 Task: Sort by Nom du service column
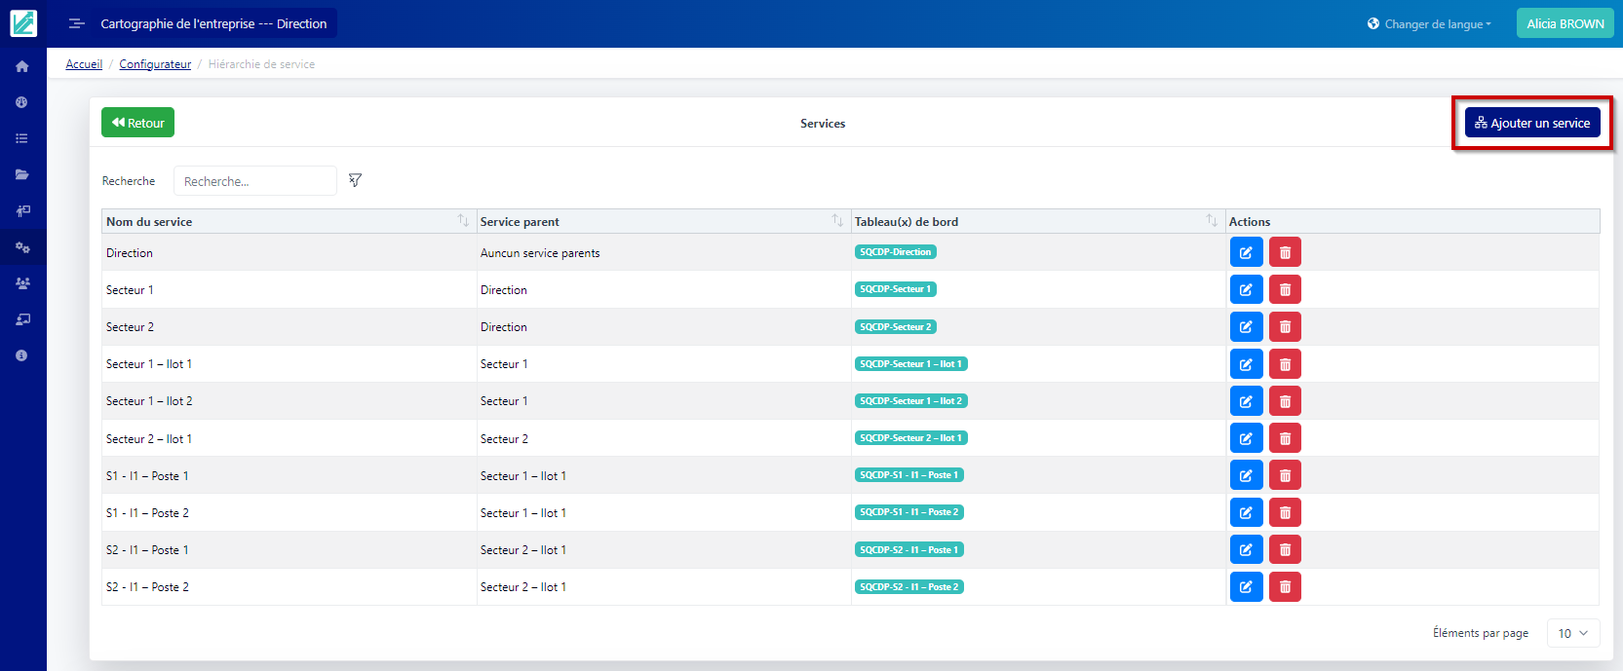click(x=463, y=221)
